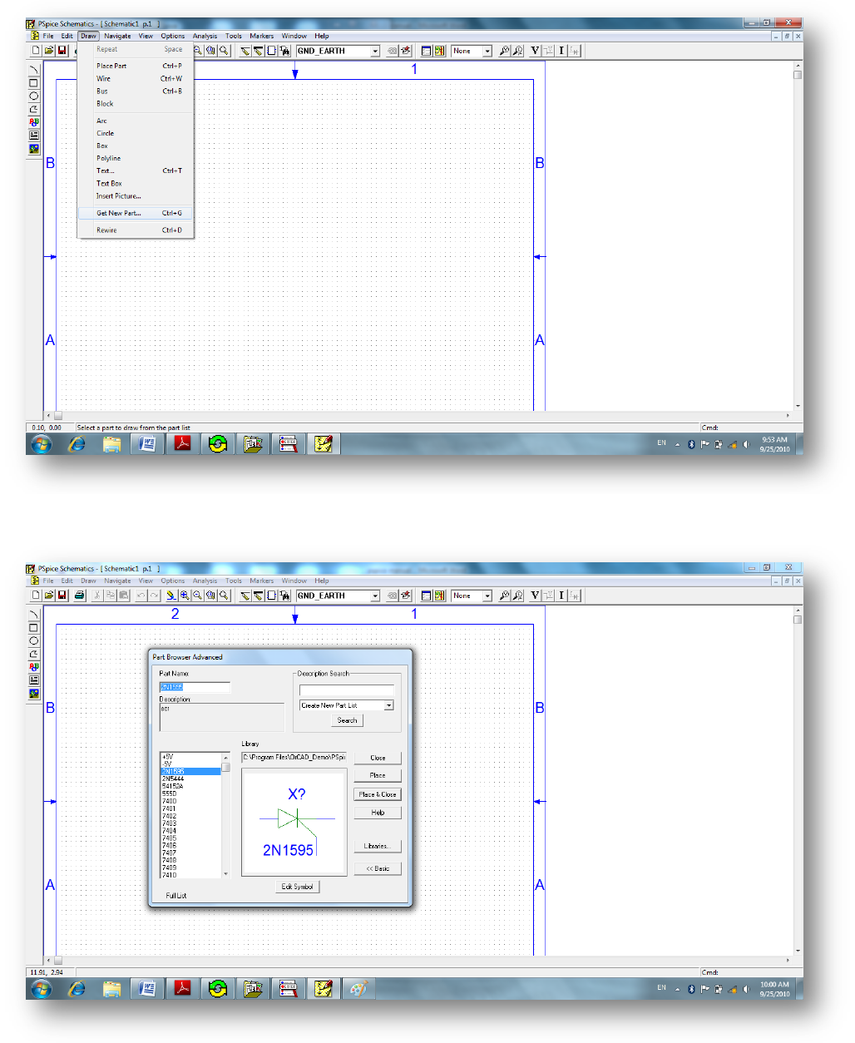Screen dimensions: 855x1043
Task: Select Rewire in the Draw menu
Action: pyautogui.click(x=136, y=230)
